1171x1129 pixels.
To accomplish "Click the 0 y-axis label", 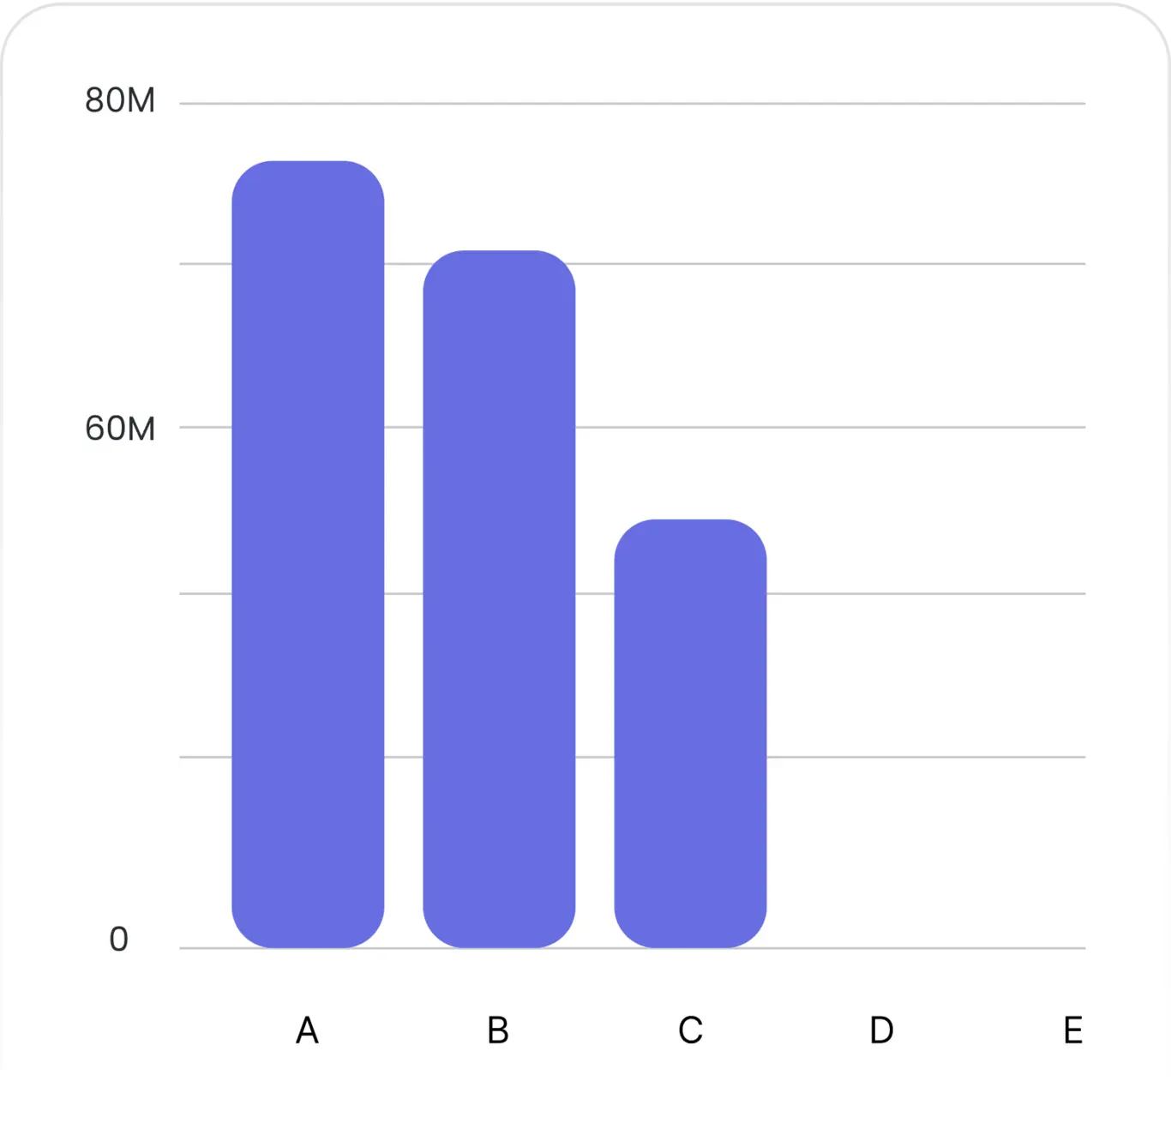I will tap(119, 940).
